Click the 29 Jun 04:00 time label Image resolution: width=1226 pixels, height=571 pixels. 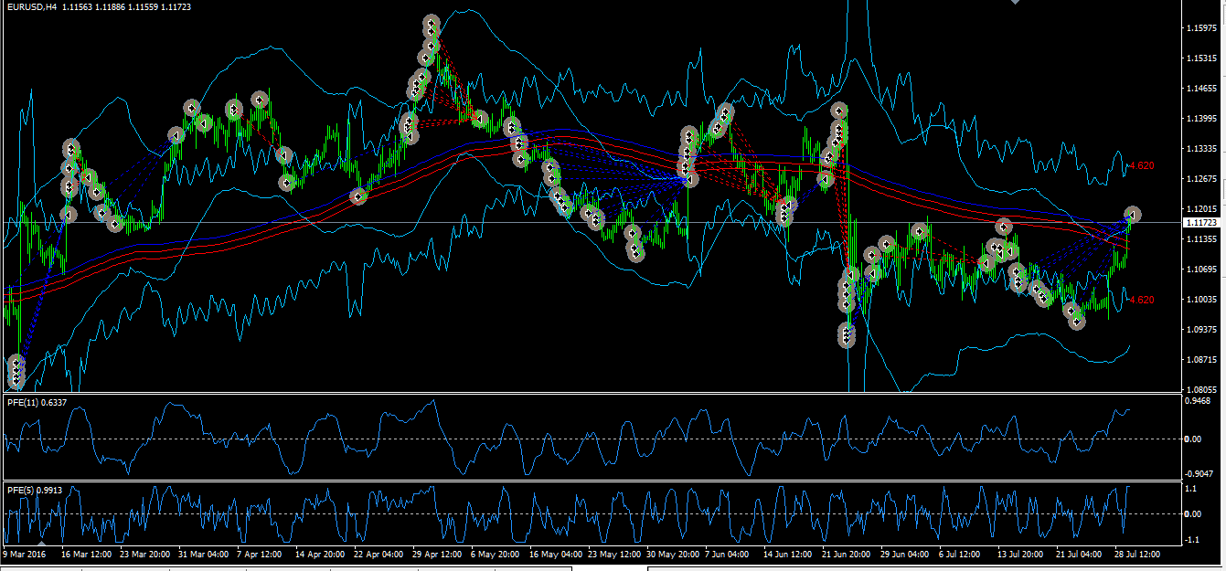(x=905, y=554)
